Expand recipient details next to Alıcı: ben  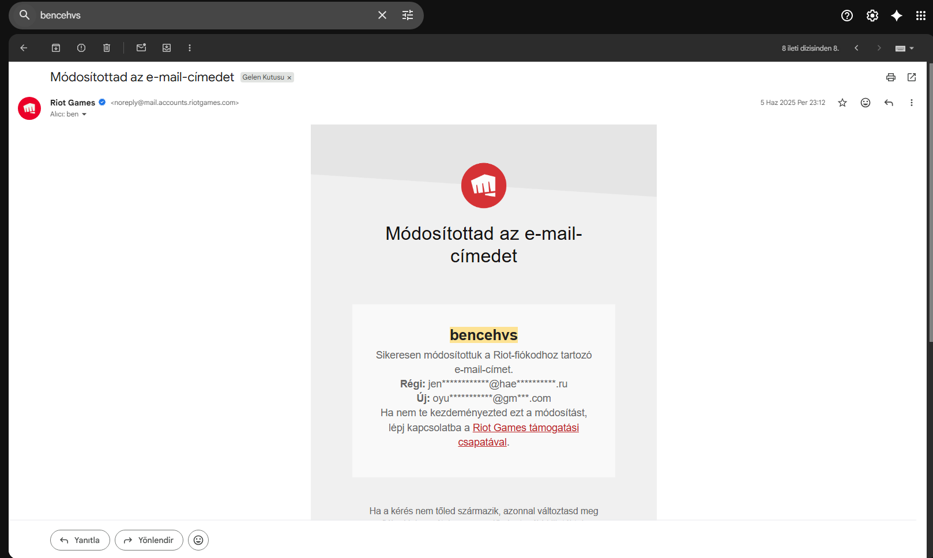pyautogui.click(x=84, y=114)
